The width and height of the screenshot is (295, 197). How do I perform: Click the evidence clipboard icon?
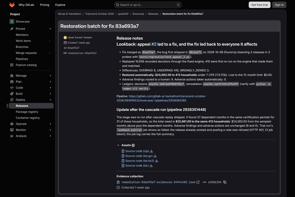point(118,182)
